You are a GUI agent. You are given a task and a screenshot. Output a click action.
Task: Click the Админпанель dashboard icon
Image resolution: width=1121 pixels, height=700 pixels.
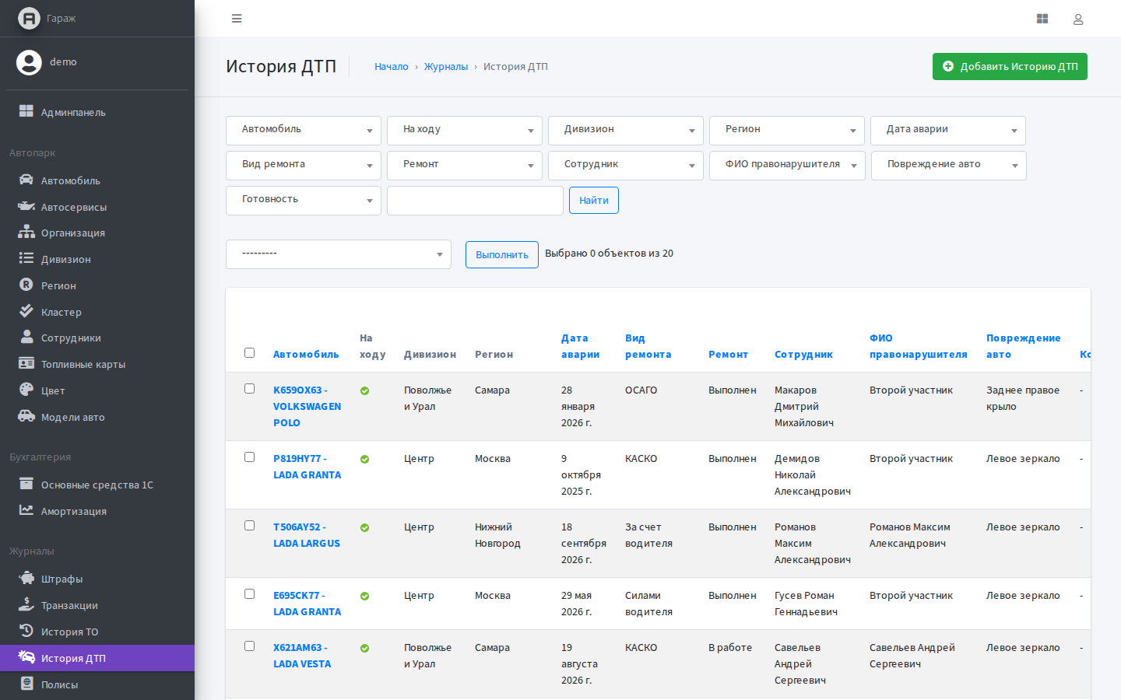pyautogui.click(x=26, y=111)
